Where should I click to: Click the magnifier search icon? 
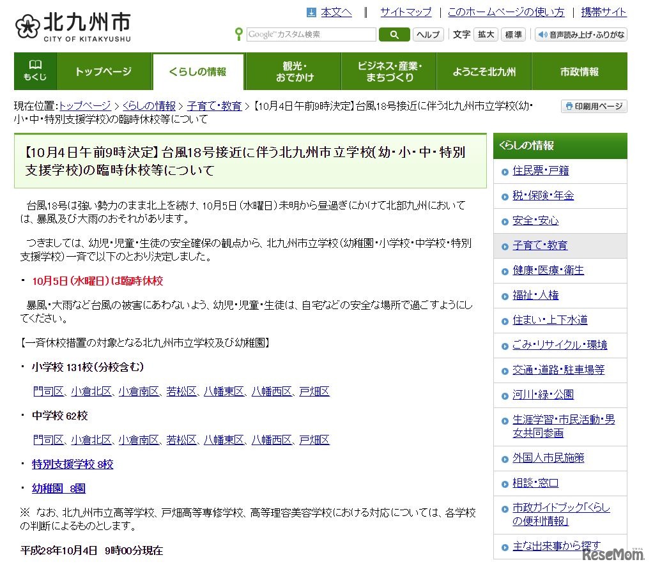click(x=394, y=34)
